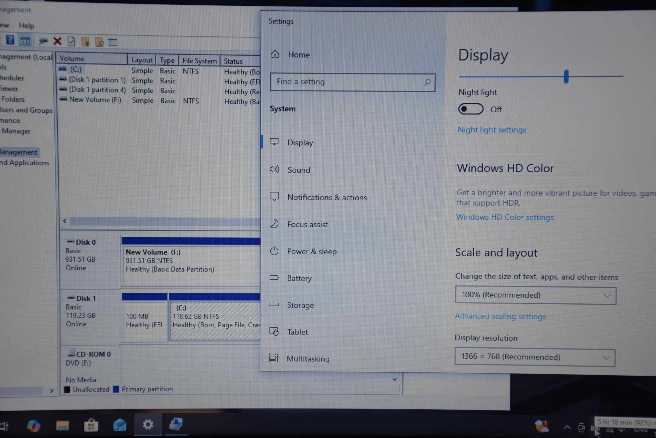Open the Power & sleep settings page
The width and height of the screenshot is (656, 438).
(312, 251)
